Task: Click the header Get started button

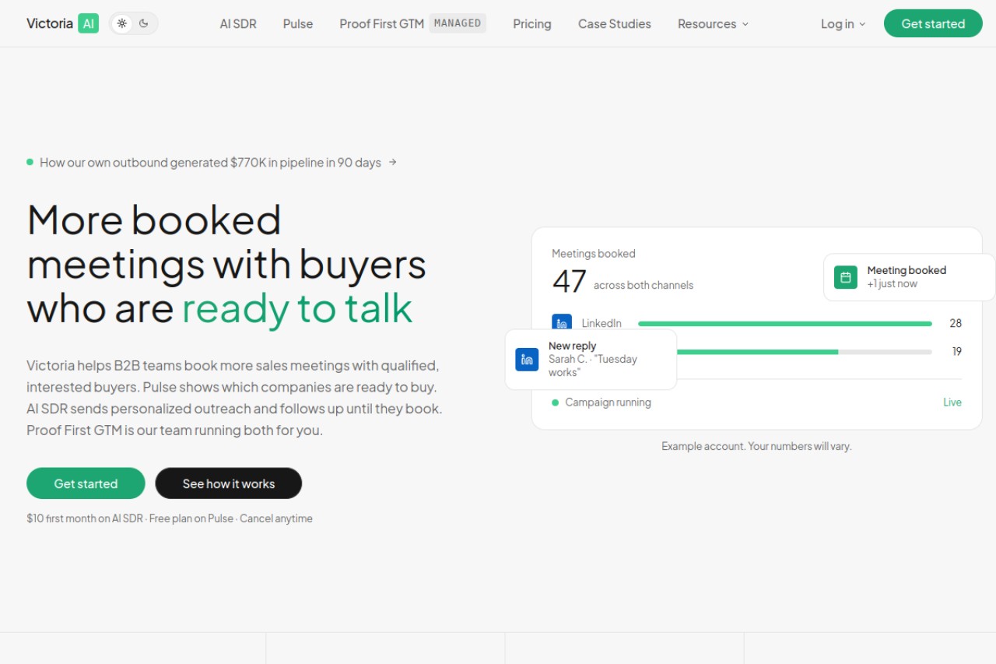Action: 933,23
